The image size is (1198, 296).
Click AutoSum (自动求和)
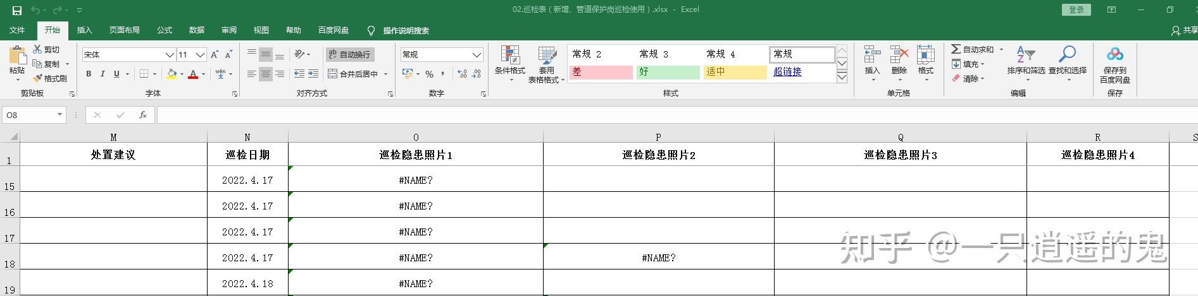point(973,49)
